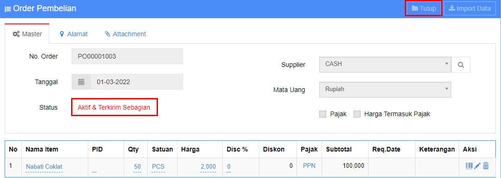This screenshot has width=501, height=178.
Task: Edit the Qty value 50
Action: [x=138, y=166]
